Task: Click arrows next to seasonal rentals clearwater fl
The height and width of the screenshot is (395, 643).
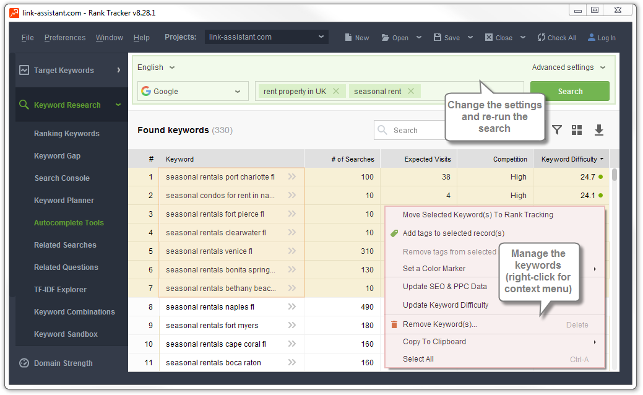Action: [x=292, y=232]
